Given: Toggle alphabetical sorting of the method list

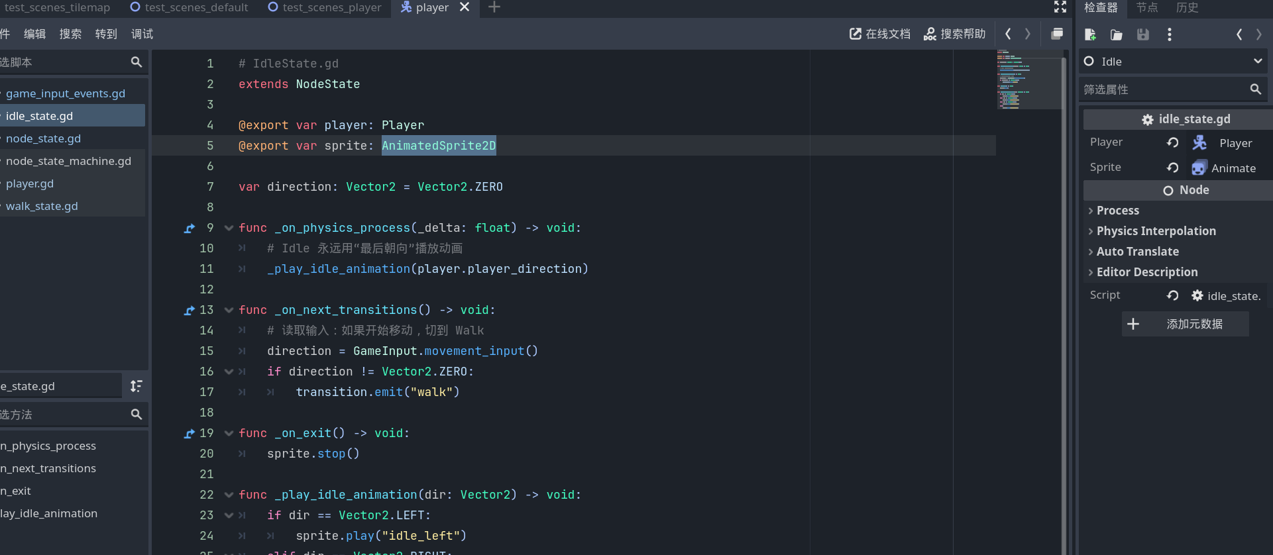Looking at the screenshot, I should tap(136, 386).
